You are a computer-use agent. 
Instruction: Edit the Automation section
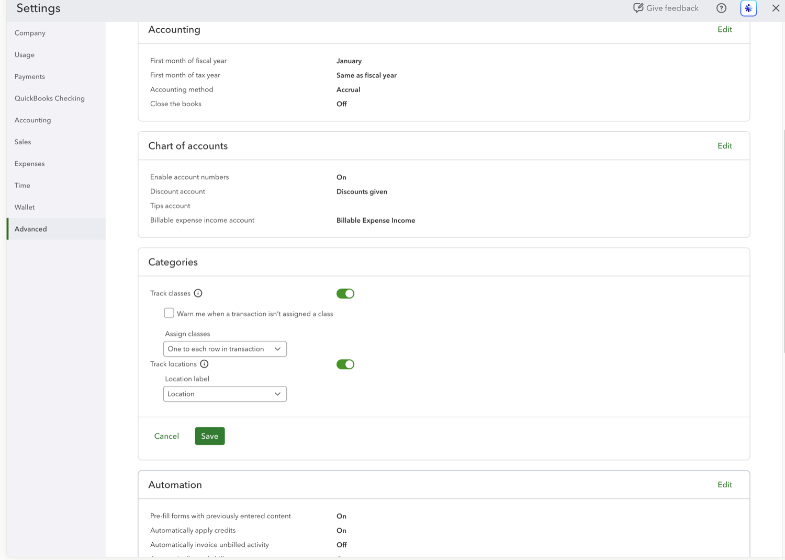(725, 485)
